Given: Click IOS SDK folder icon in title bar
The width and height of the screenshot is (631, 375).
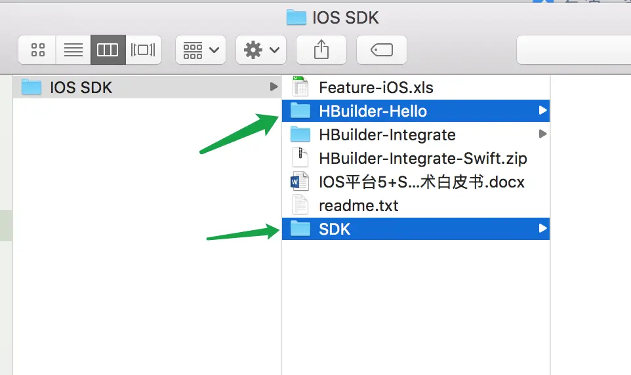Looking at the screenshot, I should coord(296,18).
